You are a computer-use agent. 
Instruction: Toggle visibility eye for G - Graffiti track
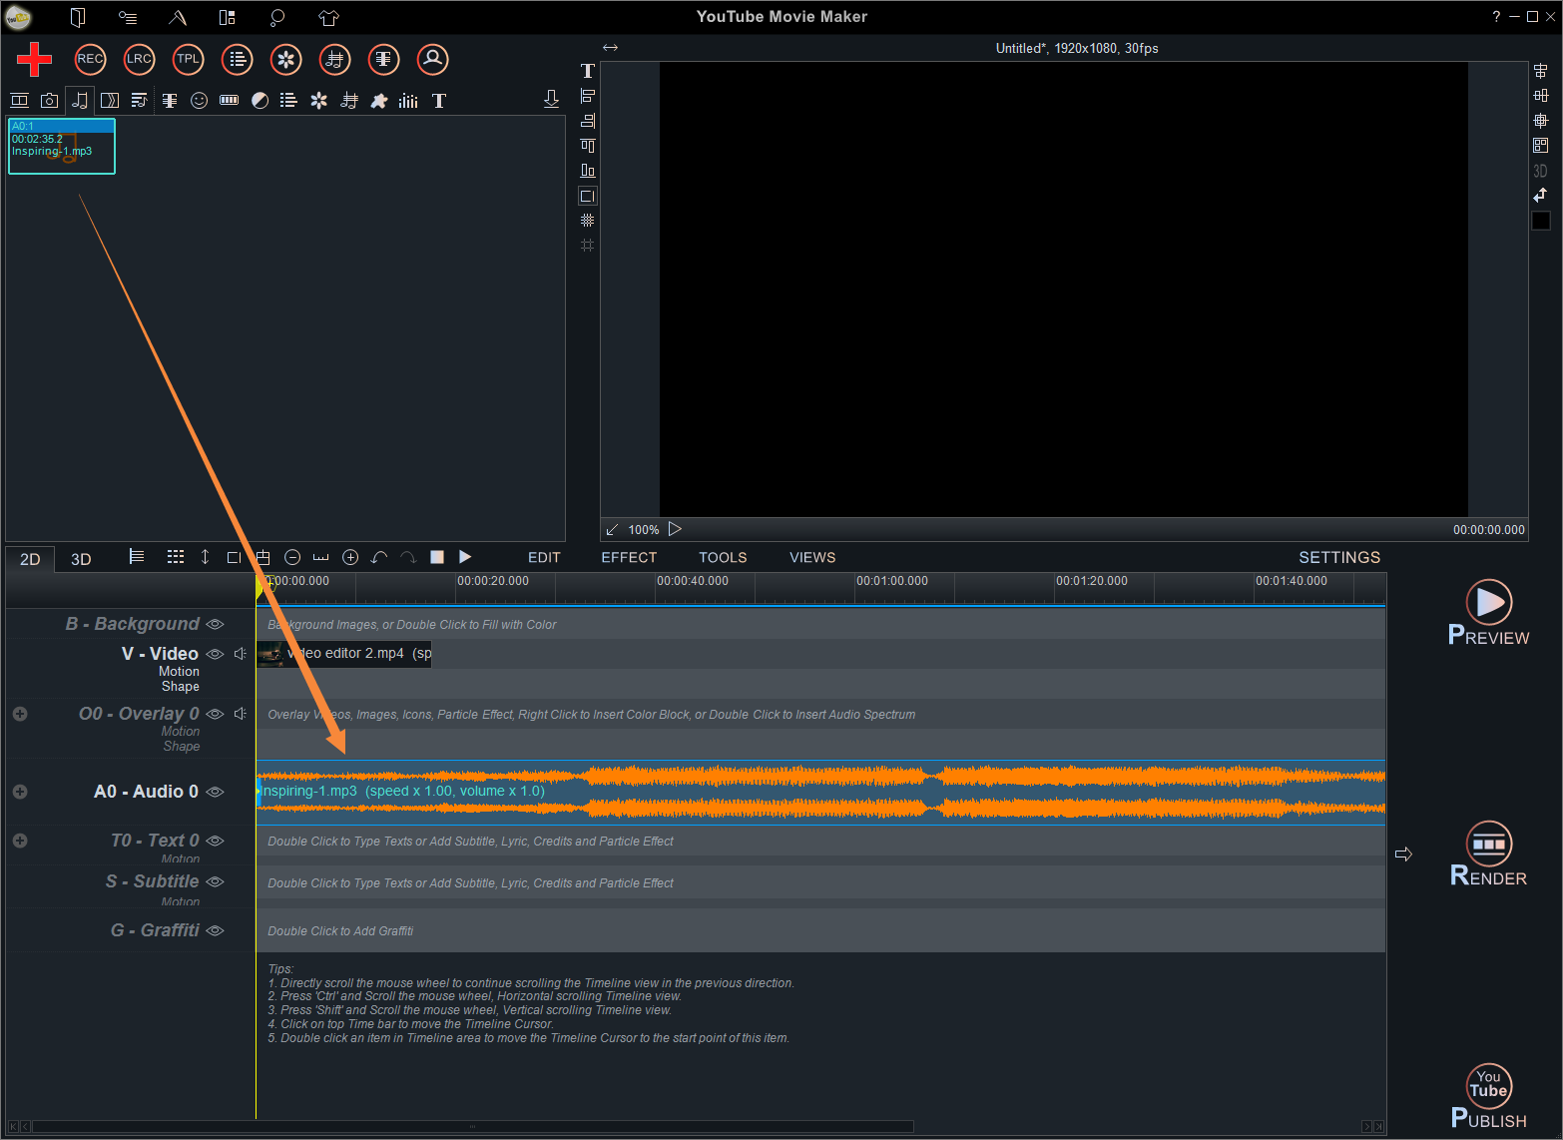(x=215, y=930)
